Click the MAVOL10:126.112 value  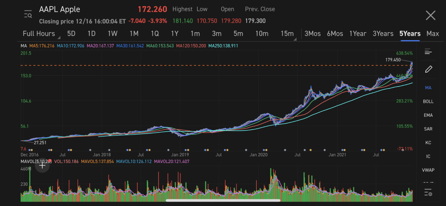pyautogui.click(x=134, y=162)
